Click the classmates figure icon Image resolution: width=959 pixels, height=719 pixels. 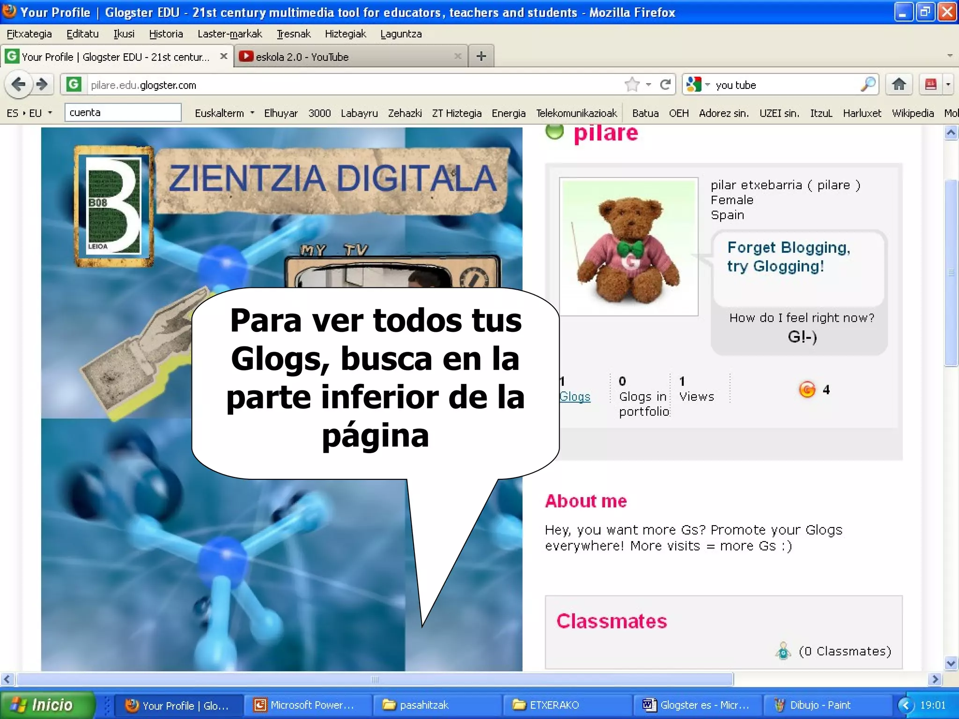[783, 651]
